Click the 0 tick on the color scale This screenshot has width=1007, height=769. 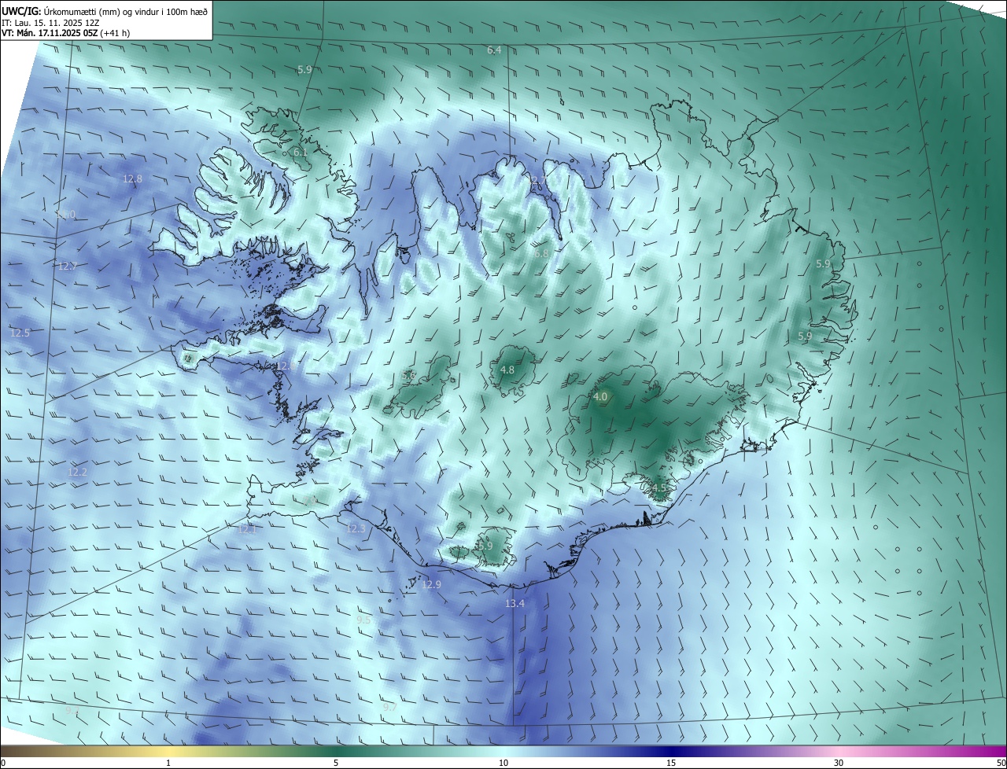(3, 763)
